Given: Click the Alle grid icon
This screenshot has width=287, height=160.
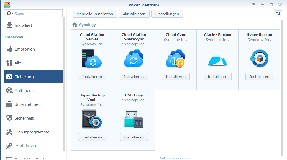Looking at the screenshot, I should point(9,63).
